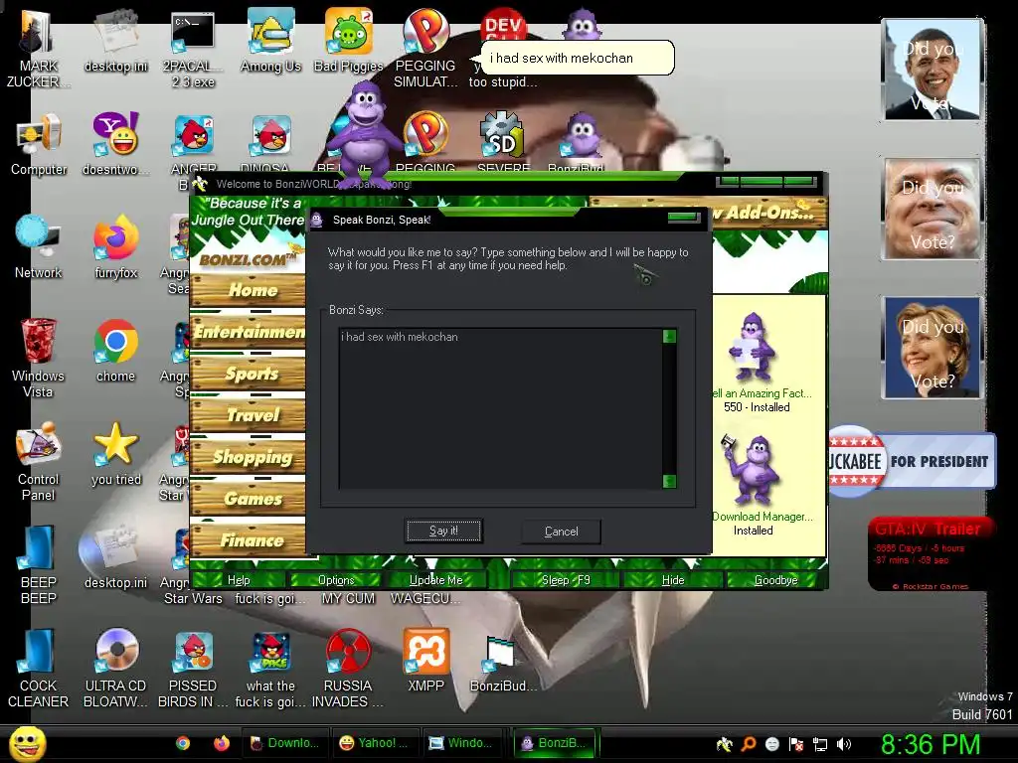Viewport: 1018px width, 763px height.
Task: Open the Finance section in BonziWORLD
Action: [248, 539]
